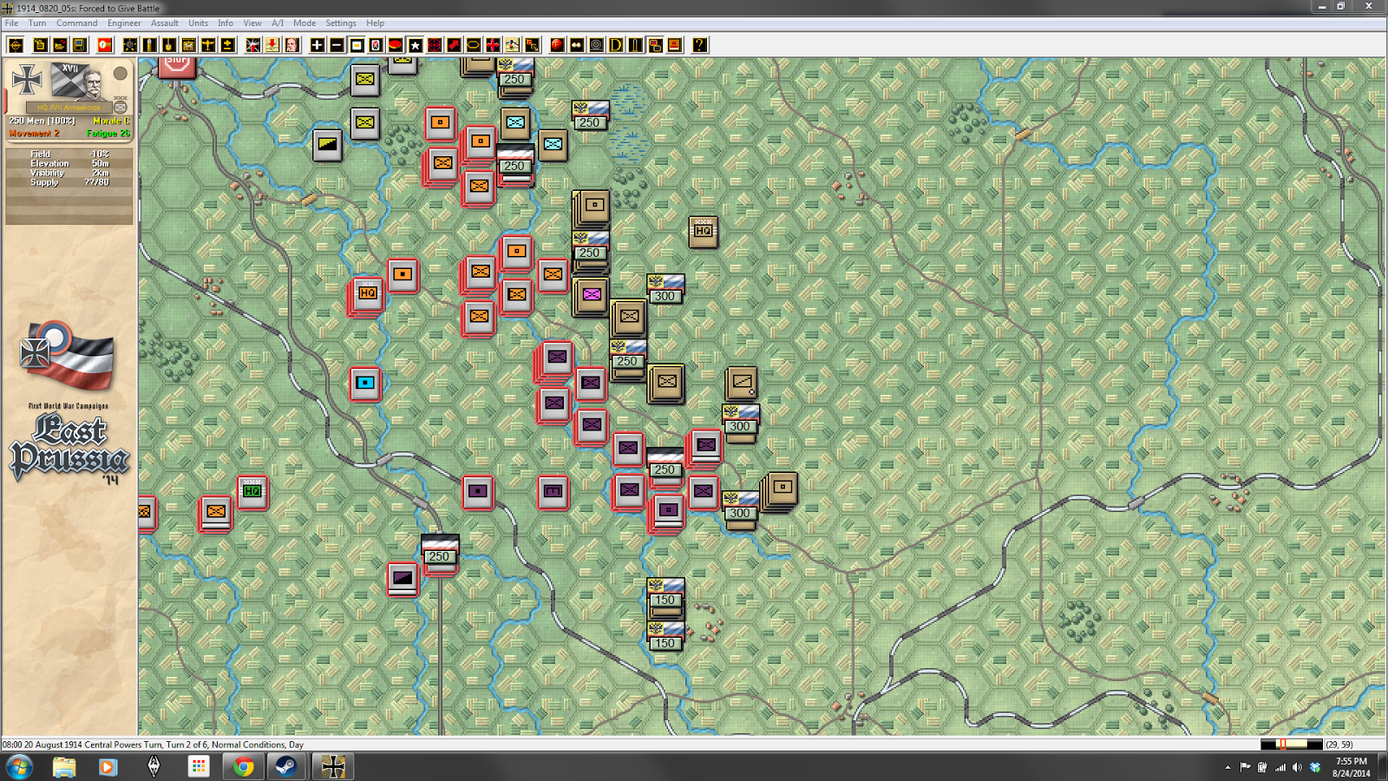Select the cyan unit counter on map

coord(365,383)
